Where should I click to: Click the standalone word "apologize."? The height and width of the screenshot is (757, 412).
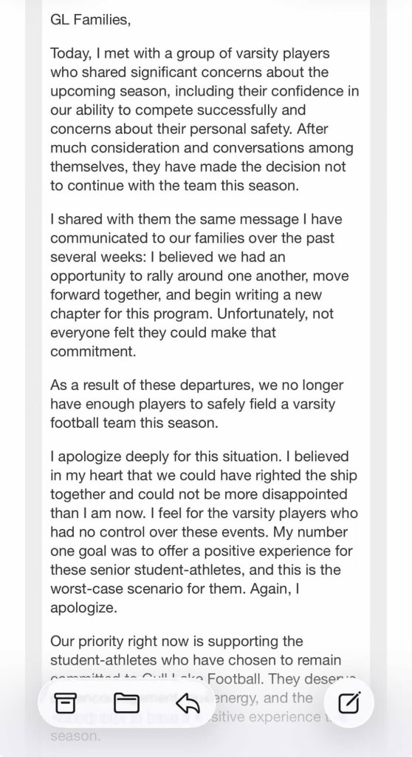[83, 608]
